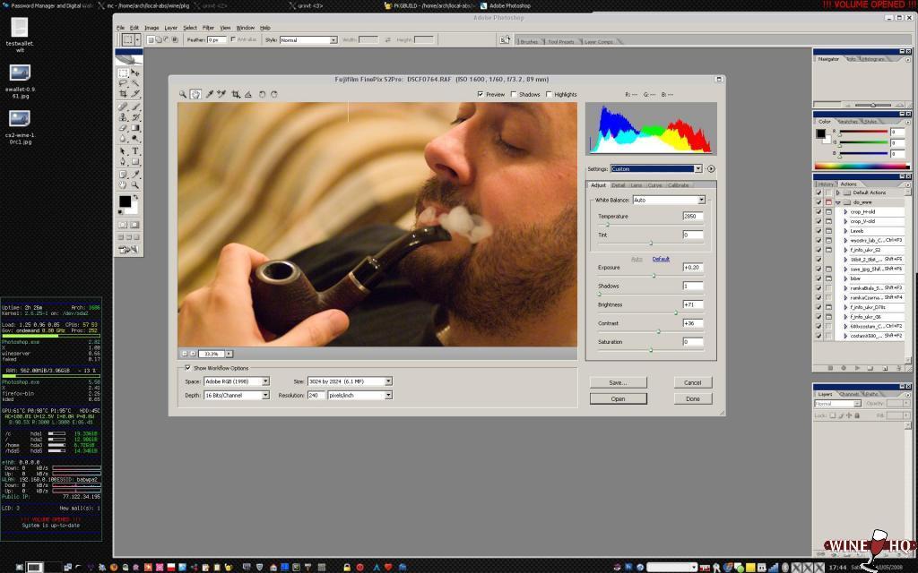
Task: Toggle the b&w action checkmark
Action: [x=818, y=278]
